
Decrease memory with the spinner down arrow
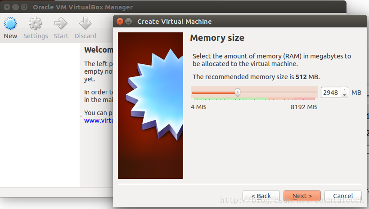point(344,95)
